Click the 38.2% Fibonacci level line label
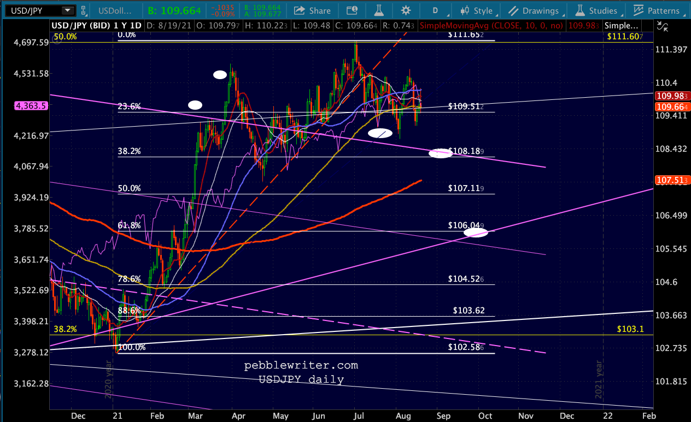The width and height of the screenshot is (691, 422). pos(130,152)
